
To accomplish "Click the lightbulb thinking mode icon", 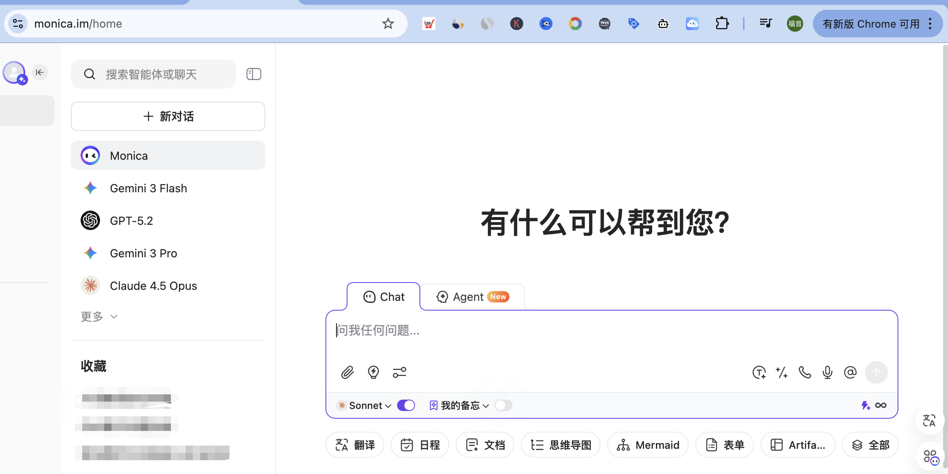I will click(x=373, y=372).
